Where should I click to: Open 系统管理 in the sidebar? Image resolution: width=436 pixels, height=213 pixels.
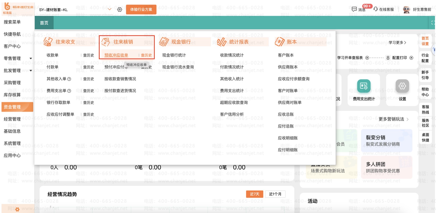point(12,143)
